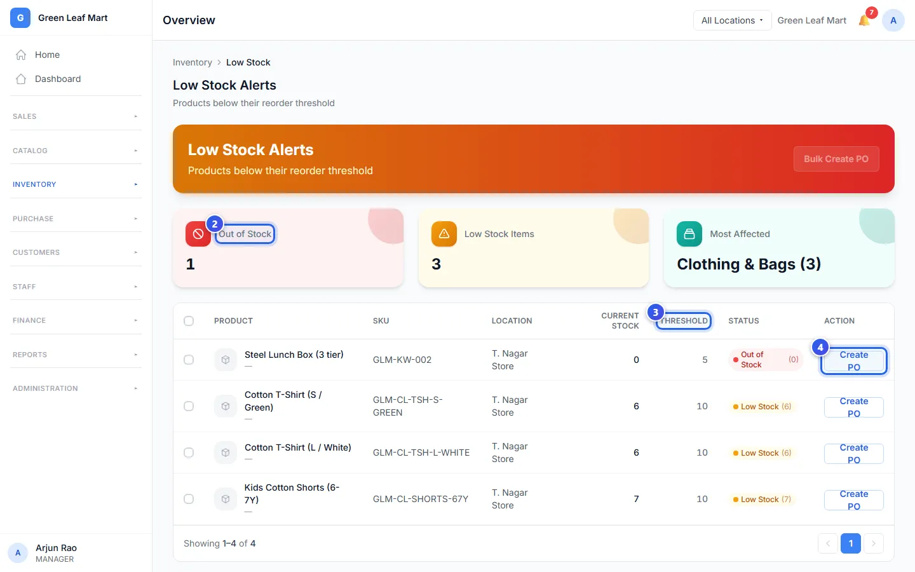The width and height of the screenshot is (915, 572).
Task: Click the green Most Affected category icon
Action: pyautogui.click(x=689, y=234)
